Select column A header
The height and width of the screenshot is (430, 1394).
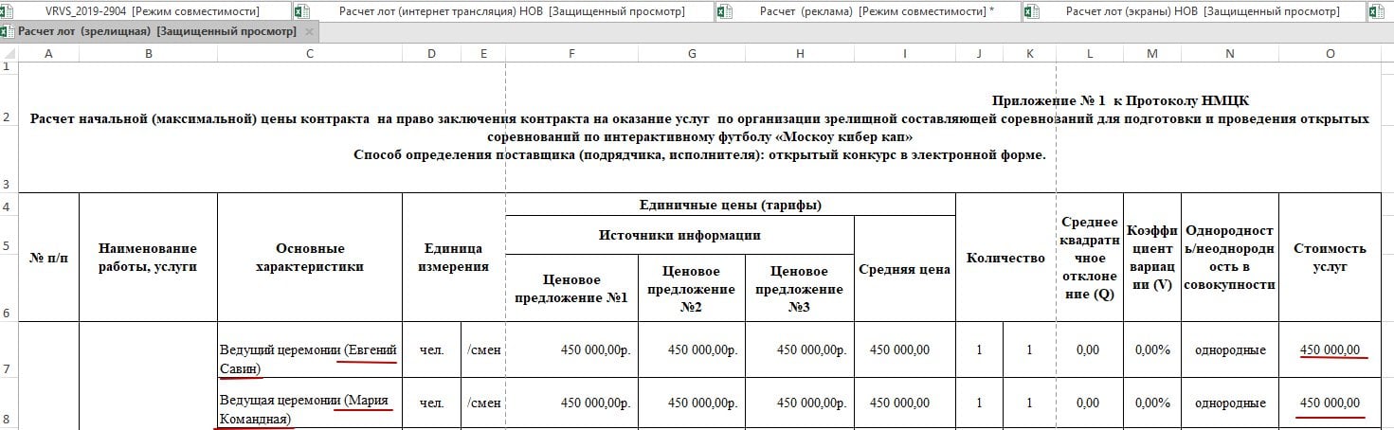pos(48,54)
